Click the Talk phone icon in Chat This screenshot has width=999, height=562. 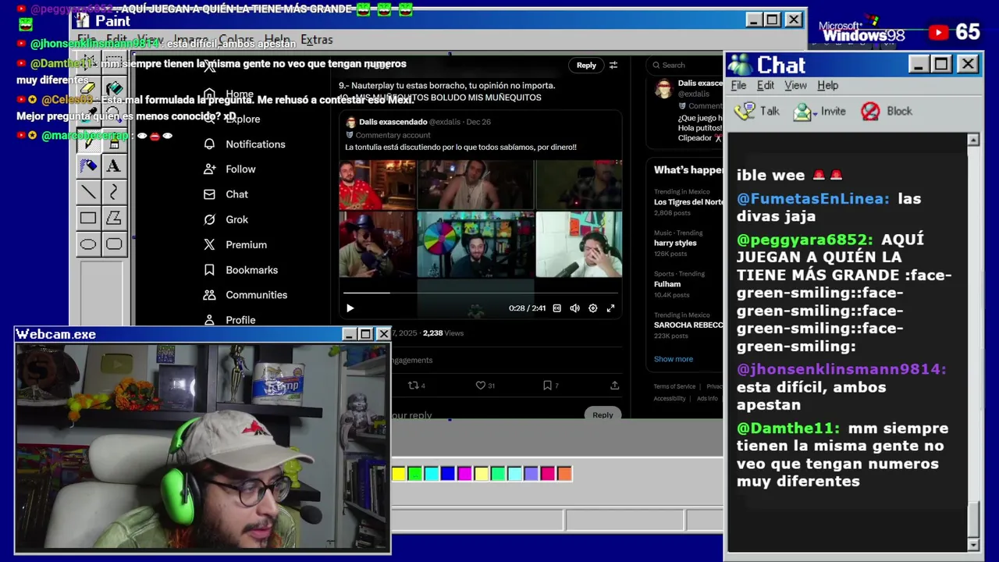click(x=745, y=111)
